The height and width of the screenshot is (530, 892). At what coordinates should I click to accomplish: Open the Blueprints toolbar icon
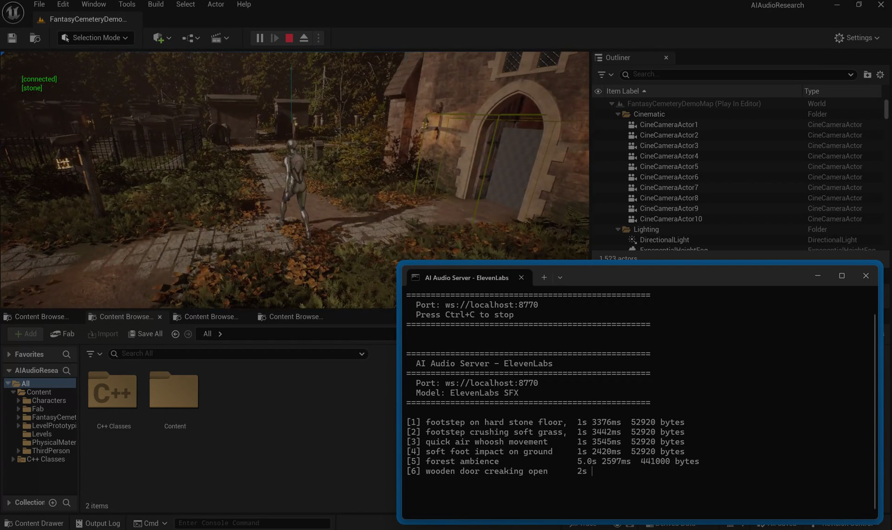pos(190,38)
